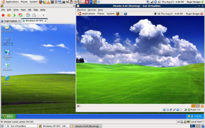Open the Tabs menu

pos(36,10)
